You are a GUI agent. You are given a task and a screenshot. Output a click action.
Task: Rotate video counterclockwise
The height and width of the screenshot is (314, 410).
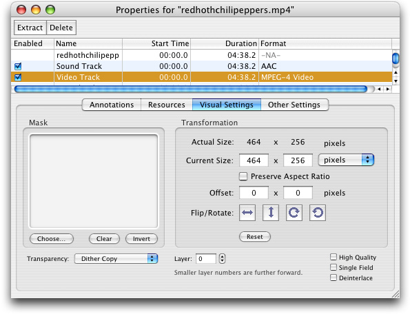pos(318,213)
